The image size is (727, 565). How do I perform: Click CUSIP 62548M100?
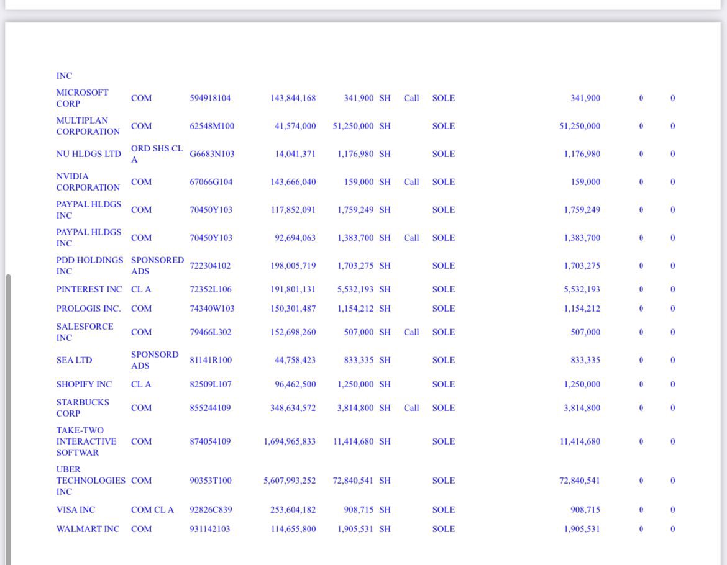click(212, 126)
